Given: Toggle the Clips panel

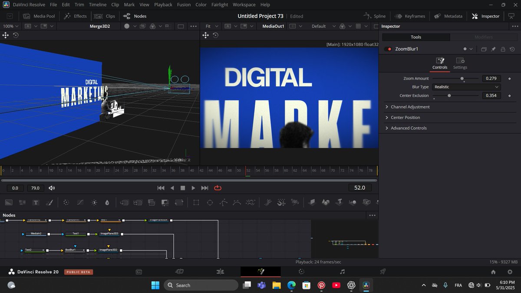Looking at the screenshot, I should click(x=105, y=16).
